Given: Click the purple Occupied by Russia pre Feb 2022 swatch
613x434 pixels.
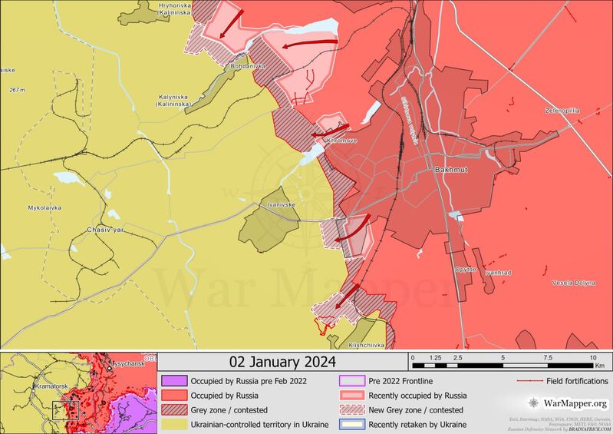Looking at the screenshot, I should tap(172, 381).
